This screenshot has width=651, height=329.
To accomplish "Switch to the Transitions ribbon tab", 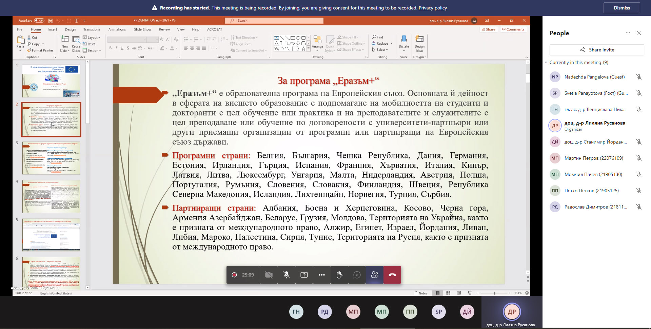I will coord(92,29).
